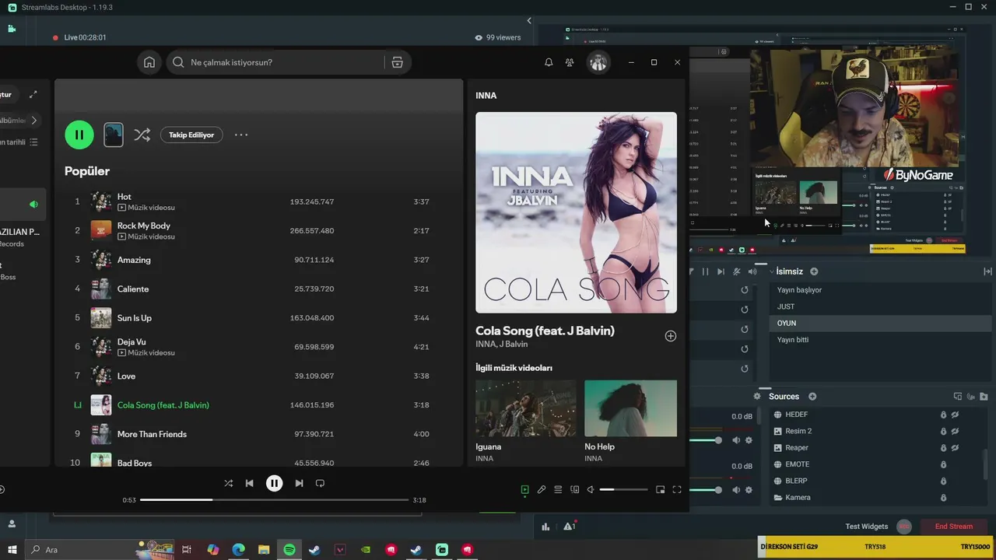Open the lyrics microphone icon
Image resolution: width=996 pixels, height=560 pixels.
tap(542, 490)
